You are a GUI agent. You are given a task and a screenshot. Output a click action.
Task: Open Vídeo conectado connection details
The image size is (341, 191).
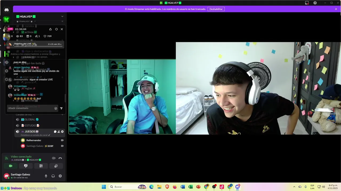click(x=21, y=157)
